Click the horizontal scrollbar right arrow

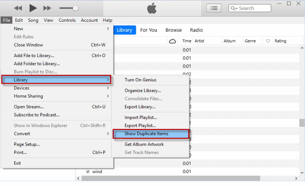point(296,178)
